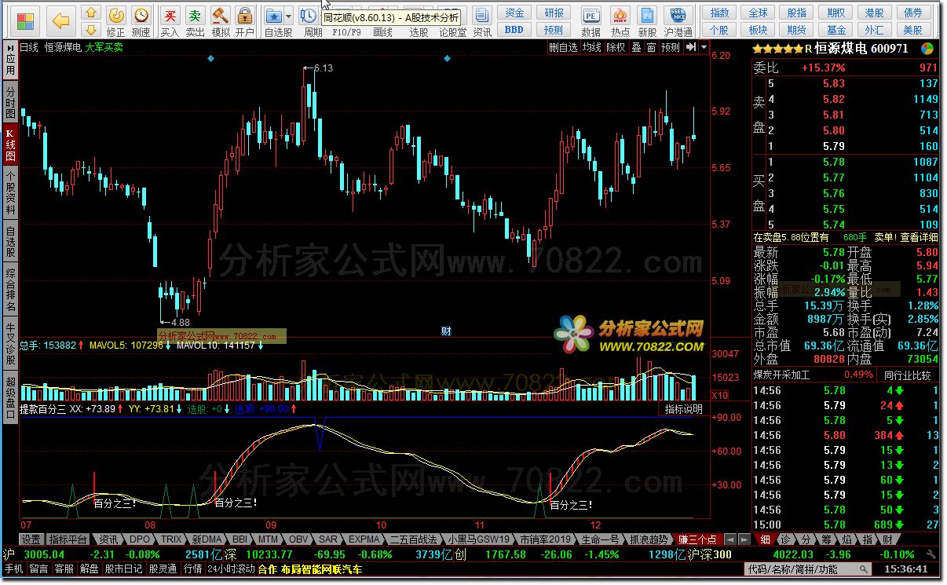This screenshot has height=585, width=947.
Task: Select the 筹 chips tab in quote panel
Action: click(x=826, y=539)
